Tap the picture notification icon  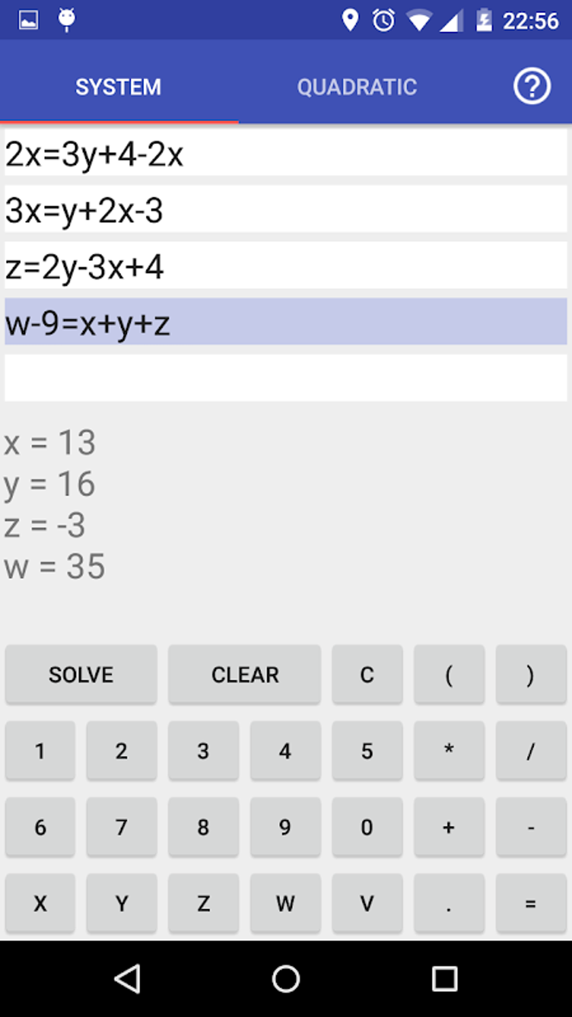coord(28,21)
